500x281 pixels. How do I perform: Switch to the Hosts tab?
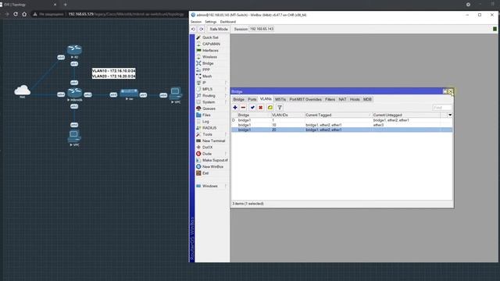(355, 99)
